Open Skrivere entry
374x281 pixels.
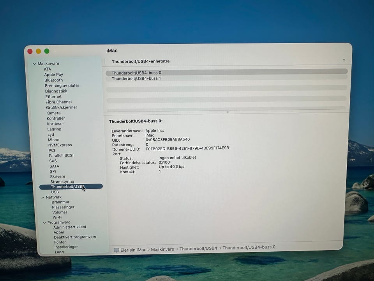58,176
